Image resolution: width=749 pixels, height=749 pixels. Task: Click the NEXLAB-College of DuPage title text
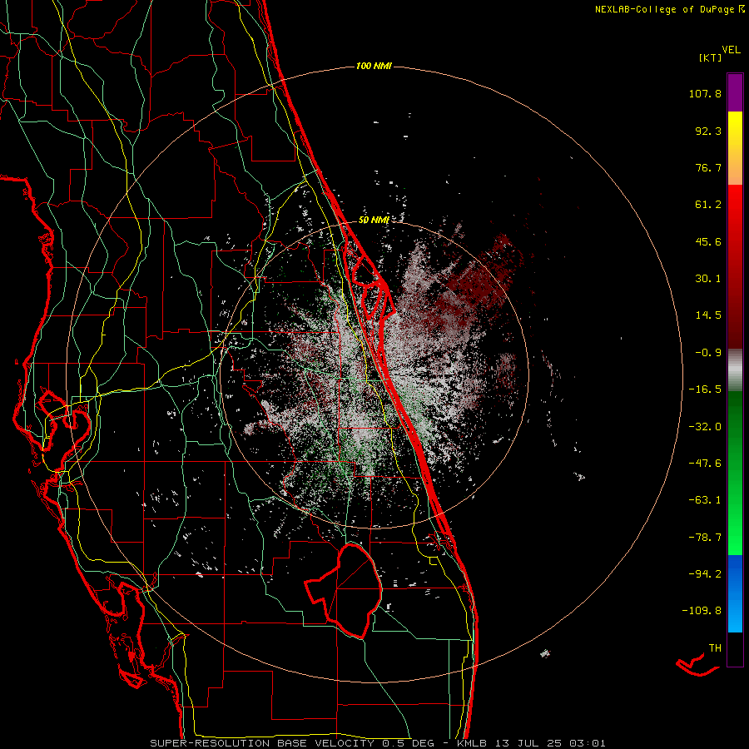click(x=664, y=9)
